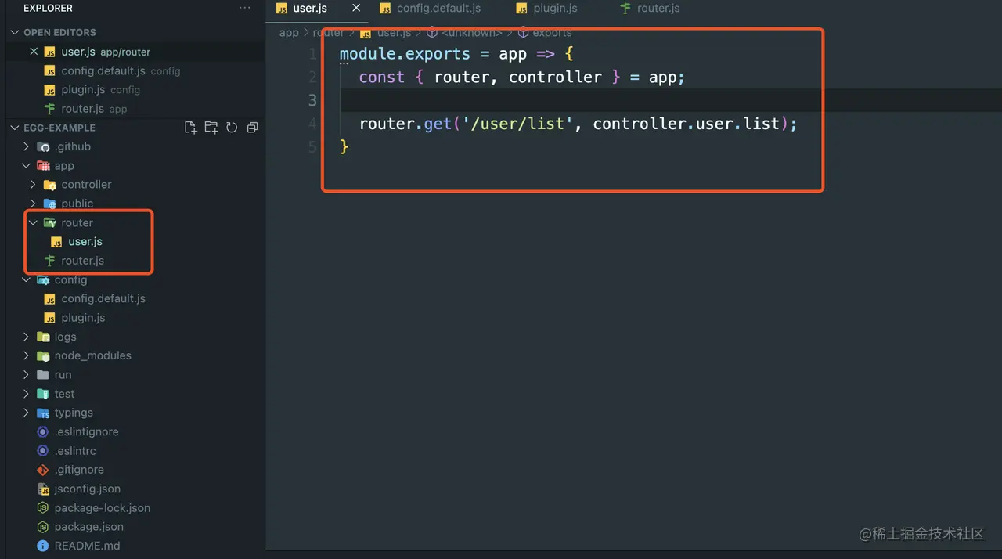Screen dimensions: 1002x559
Task: Open router.js in the app folder tree
Action: click(x=82, y=261)
